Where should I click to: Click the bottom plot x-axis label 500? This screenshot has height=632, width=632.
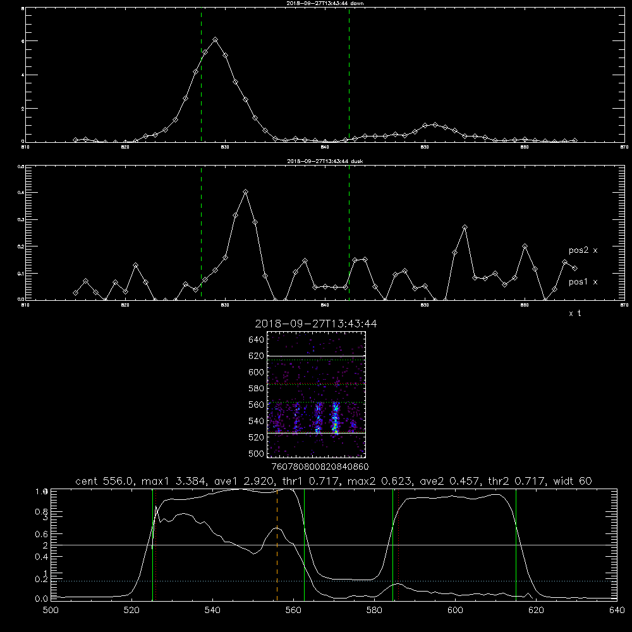(51, 611)
